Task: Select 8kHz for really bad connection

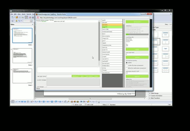Action: [127, 68]
